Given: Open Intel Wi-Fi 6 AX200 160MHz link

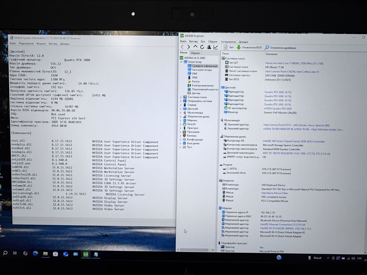Looking at the screenshot, I should 286,228.
